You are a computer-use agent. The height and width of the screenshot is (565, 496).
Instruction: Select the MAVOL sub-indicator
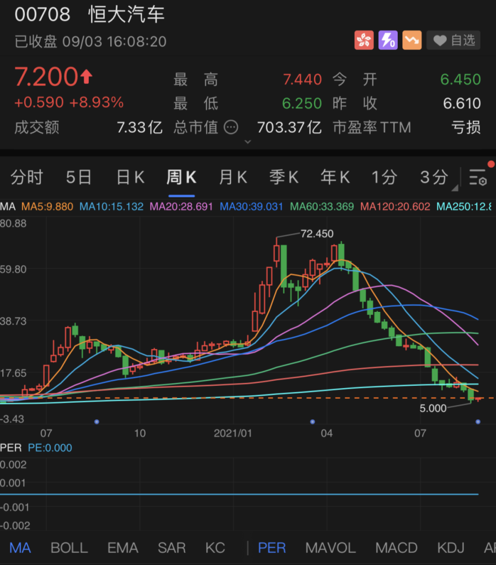[x=330, y=548]
